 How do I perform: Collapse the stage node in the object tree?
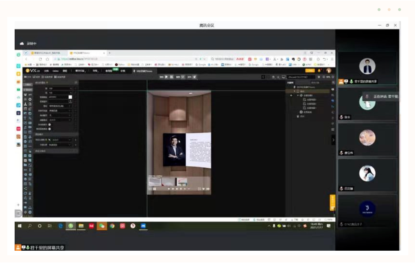pos(294,91)
